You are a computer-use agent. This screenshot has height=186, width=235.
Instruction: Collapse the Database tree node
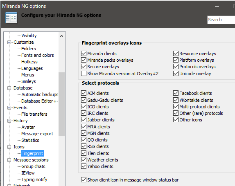(9, 88)
